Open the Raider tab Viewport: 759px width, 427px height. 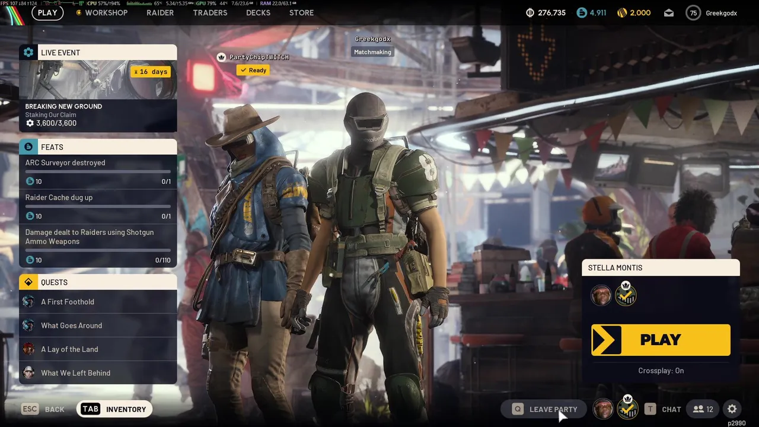pos(160,12)
